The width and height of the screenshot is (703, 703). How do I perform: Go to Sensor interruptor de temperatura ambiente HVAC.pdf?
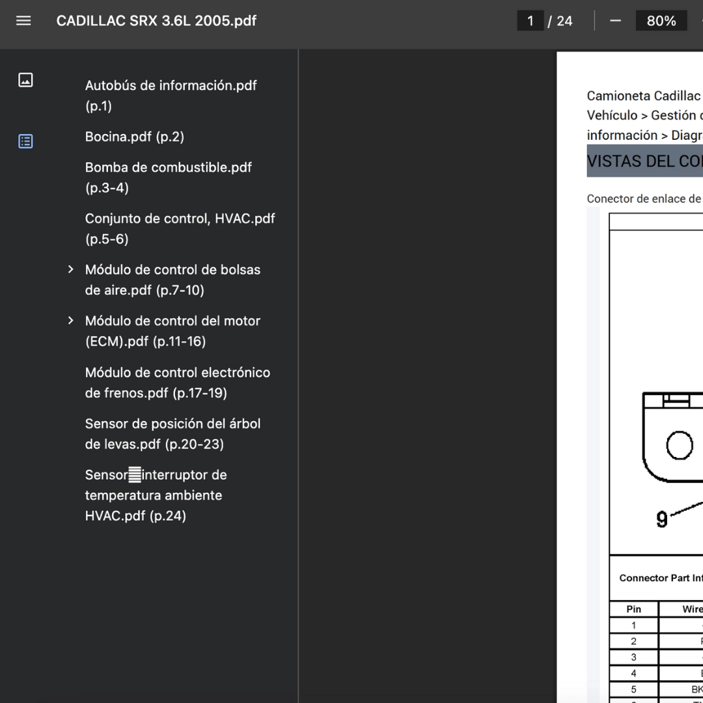pyautogui.click(x=156, y=495)
